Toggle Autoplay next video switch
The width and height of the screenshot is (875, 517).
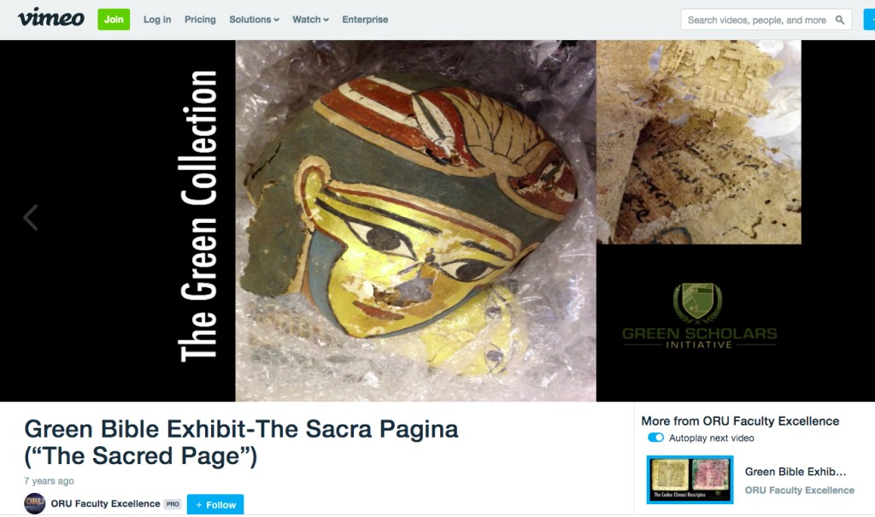coord(655,438)
